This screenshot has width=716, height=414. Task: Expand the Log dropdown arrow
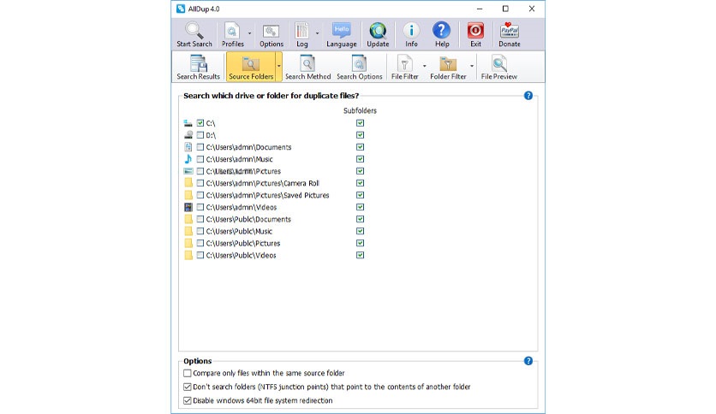[x=317, y=35]
